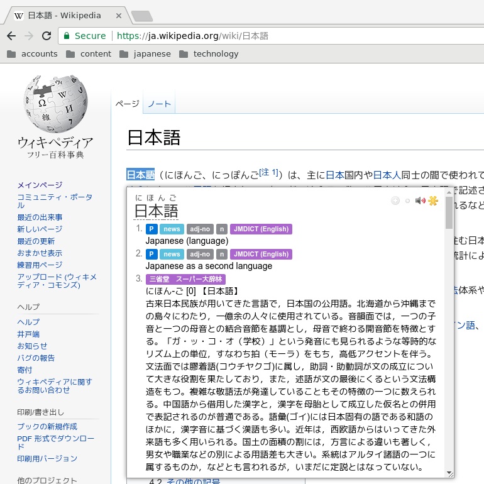The height and width of the screenshot is (484, 484).
Task: Open a new browser tab
Action: [x=141, y=16]
